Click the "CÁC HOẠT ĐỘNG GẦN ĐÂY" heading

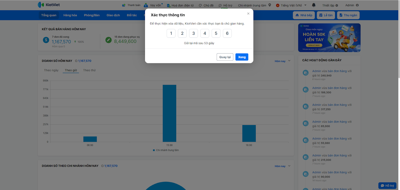[322, 60]
